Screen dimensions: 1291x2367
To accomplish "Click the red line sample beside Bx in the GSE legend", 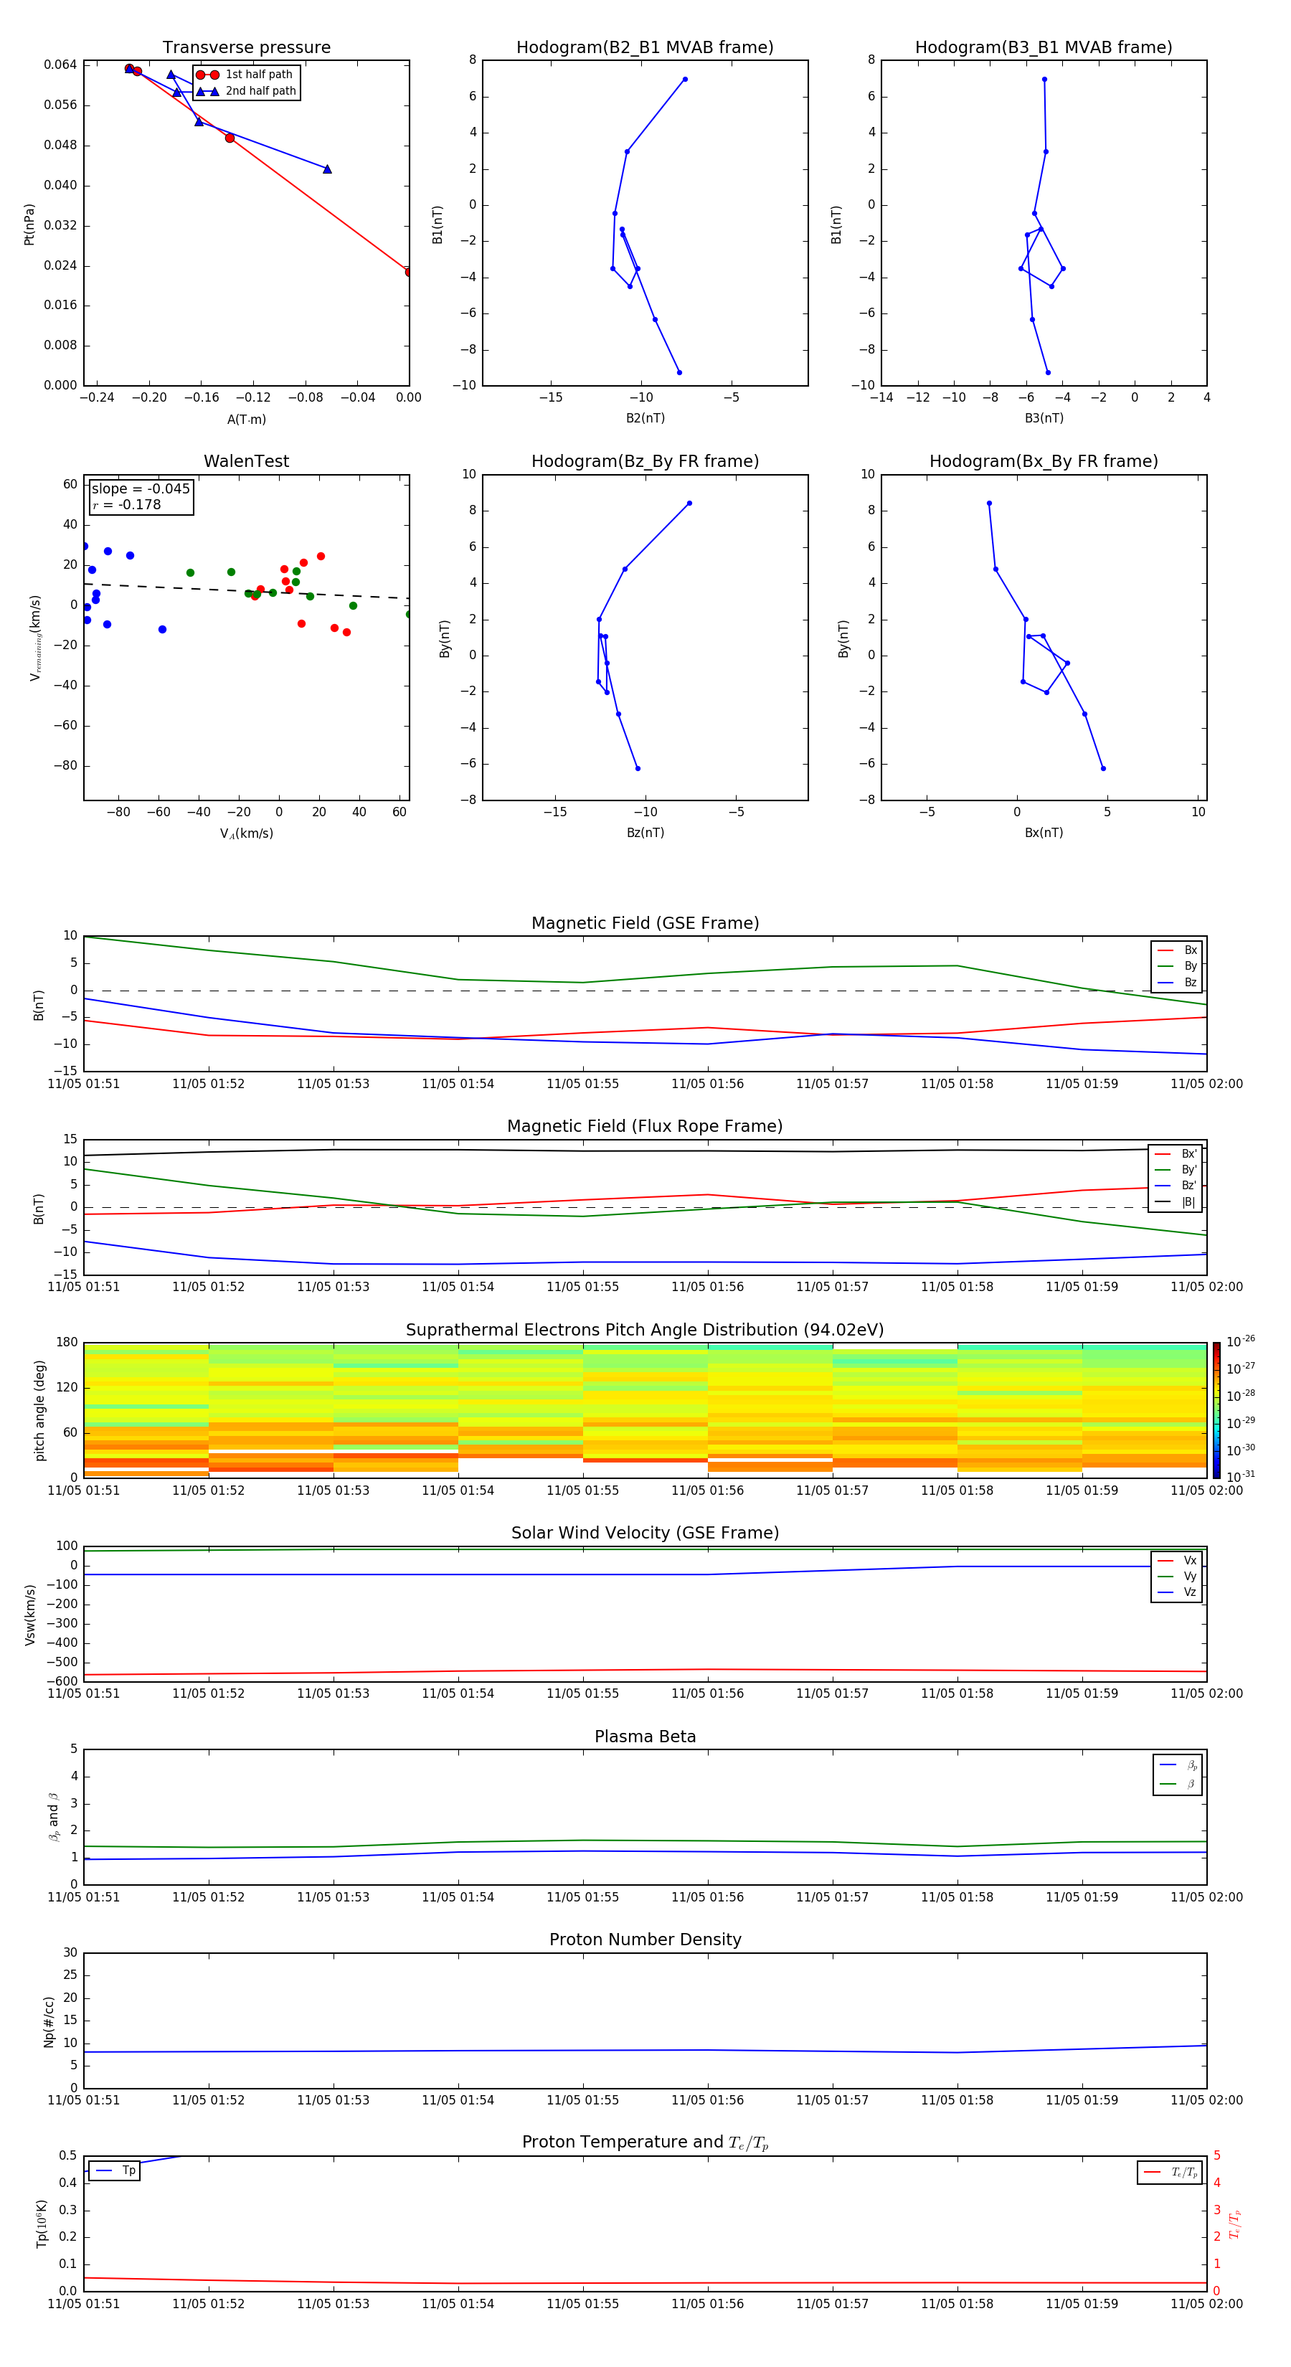I will pyautogui.click(x=1165, y=950).
